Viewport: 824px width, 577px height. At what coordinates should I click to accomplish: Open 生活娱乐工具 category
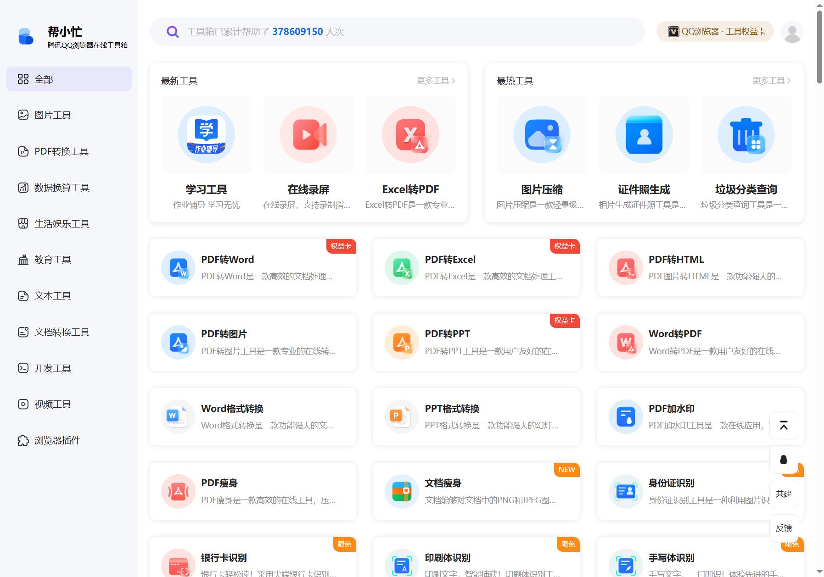[69, 223]
